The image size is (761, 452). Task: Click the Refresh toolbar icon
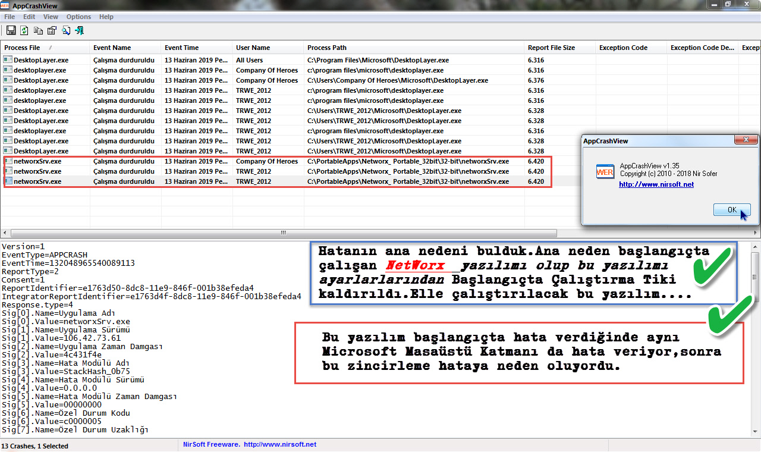click(24, 30)
